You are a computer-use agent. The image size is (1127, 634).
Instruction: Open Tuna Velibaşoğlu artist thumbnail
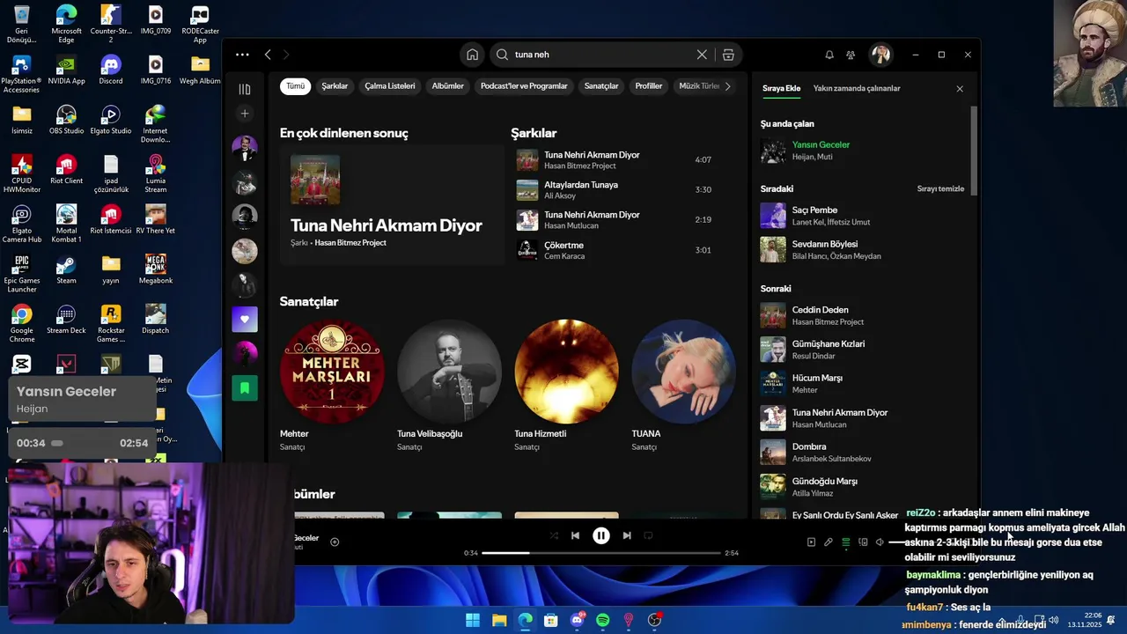point(449,372)
